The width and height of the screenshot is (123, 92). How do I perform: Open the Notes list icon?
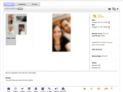pyautogui.click(x=29, y=89)
